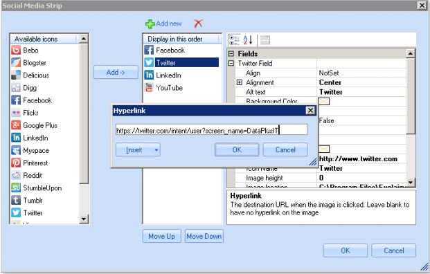Screen dimensions: 430x274
Task: Click Cancel in the Hyperlink dialog
Action: (x=285, y=149)
